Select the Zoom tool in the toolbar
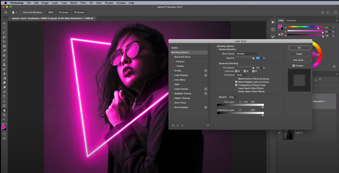The image size is (339, 173). 4,115
